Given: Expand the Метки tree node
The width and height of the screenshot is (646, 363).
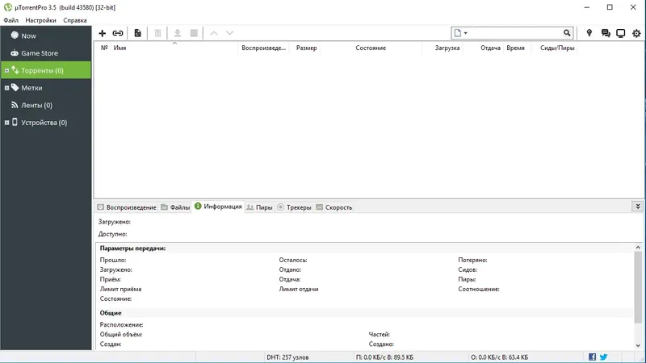Looking at the screenshot, I should pos(6,88).
